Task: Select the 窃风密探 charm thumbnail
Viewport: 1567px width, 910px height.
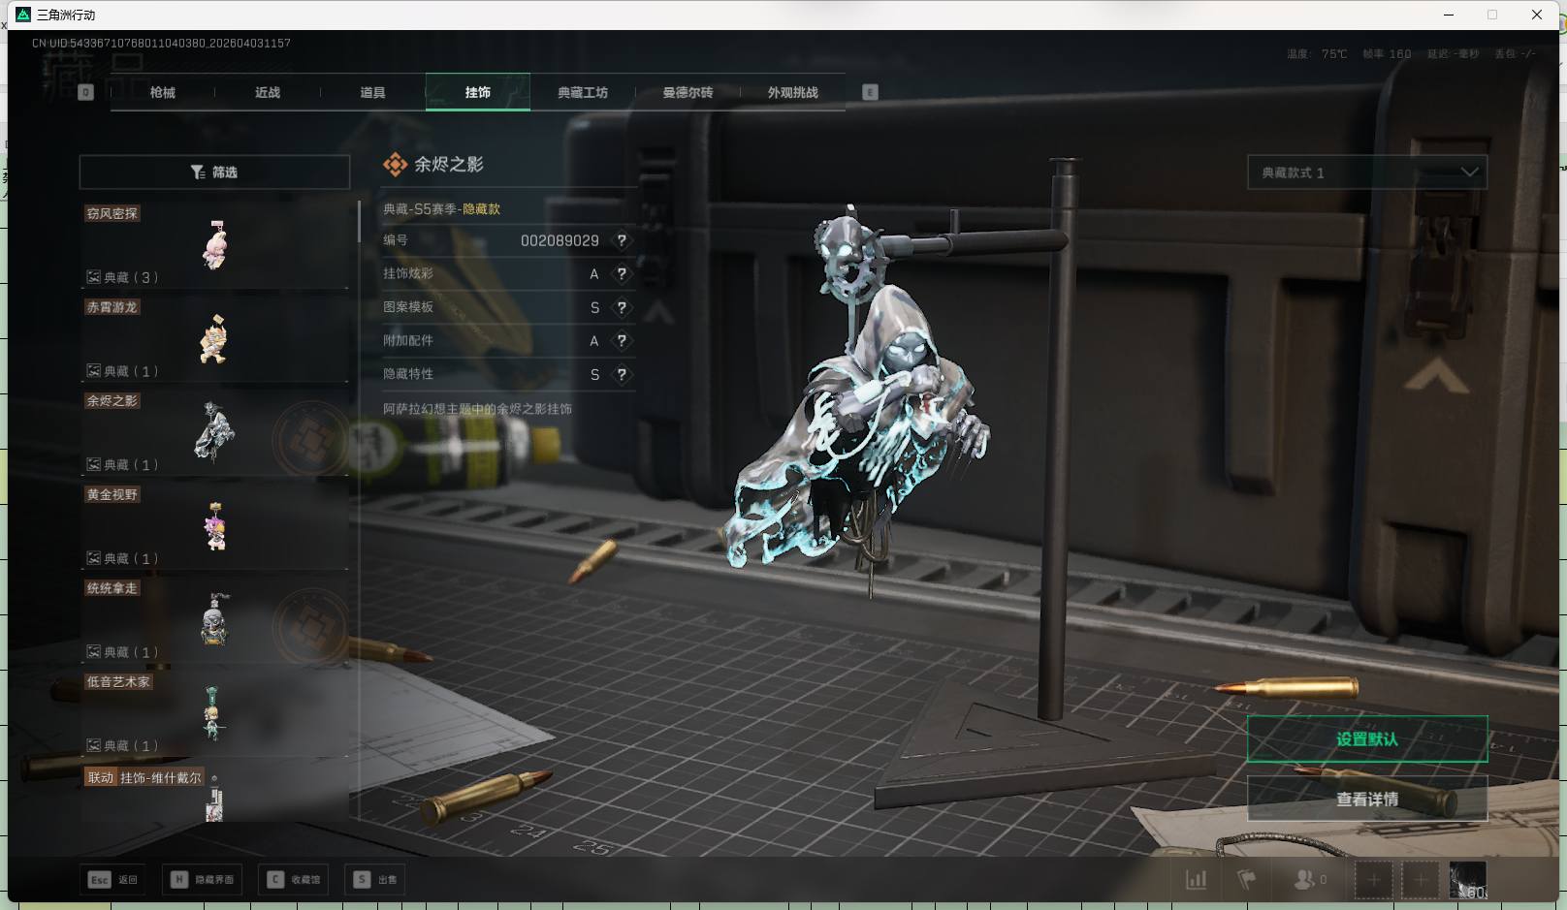Action: click(x=214, y=245)
